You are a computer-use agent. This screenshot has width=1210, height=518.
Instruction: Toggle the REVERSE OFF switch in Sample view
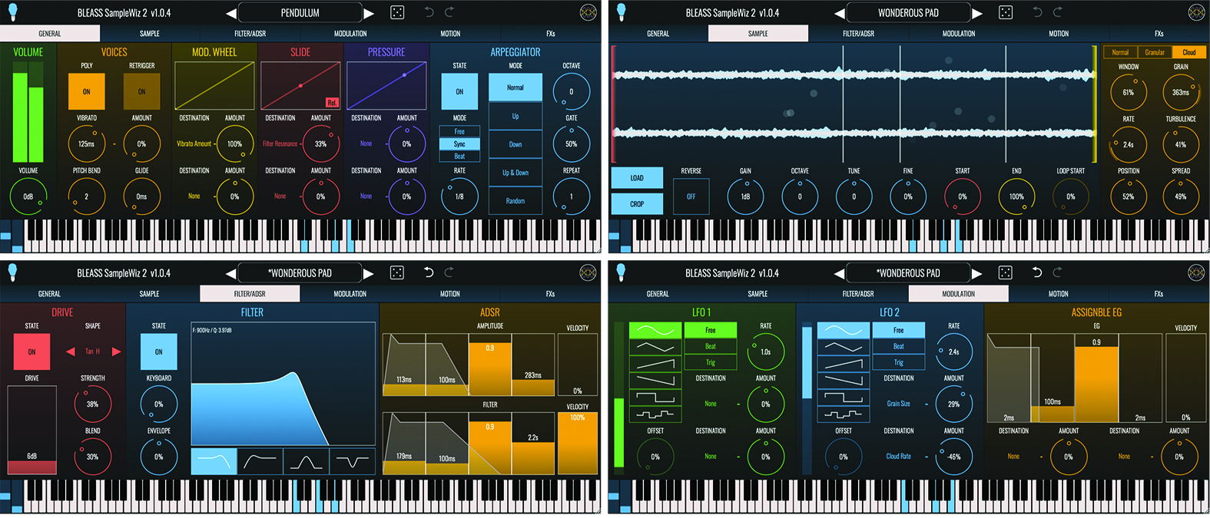tap(691, 196)
